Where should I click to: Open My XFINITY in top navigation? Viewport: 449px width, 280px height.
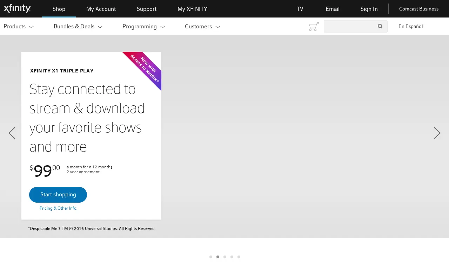click(192, 9)
